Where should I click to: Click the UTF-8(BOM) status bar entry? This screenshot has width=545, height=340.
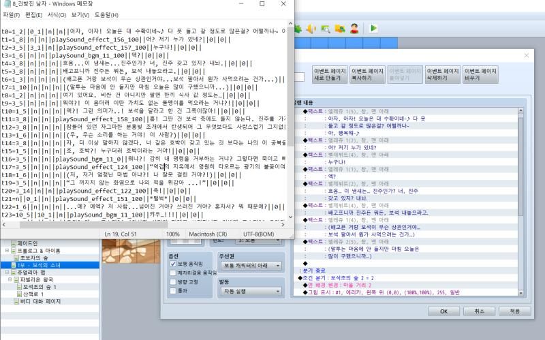[x=259, y=234]
